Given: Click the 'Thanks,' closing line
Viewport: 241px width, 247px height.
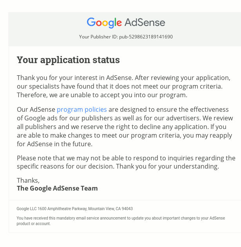Looking at the screenshot, I should coord(28,180).
